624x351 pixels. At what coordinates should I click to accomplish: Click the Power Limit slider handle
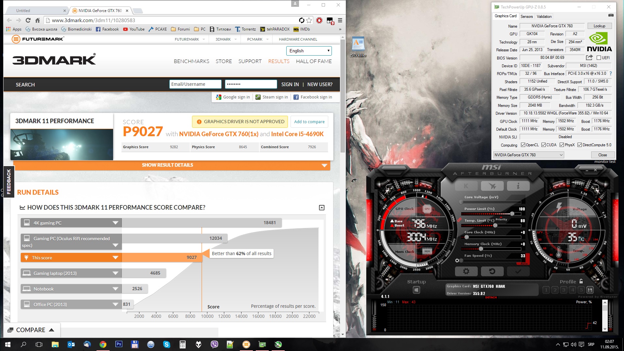point(512,214)
